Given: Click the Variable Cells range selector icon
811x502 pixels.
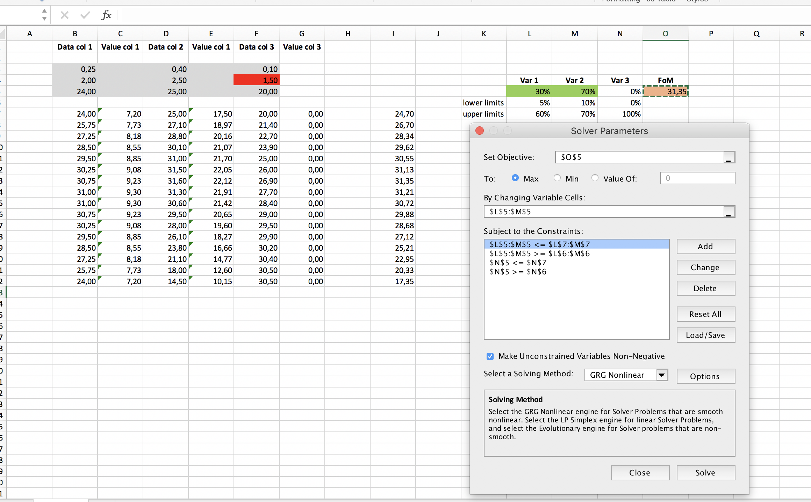Looking at the screenshot, I should 729,212.
